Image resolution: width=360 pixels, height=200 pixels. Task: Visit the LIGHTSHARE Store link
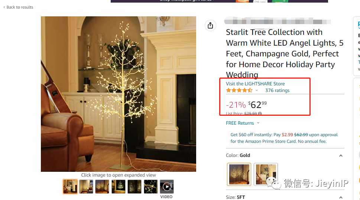coord(255,84)
